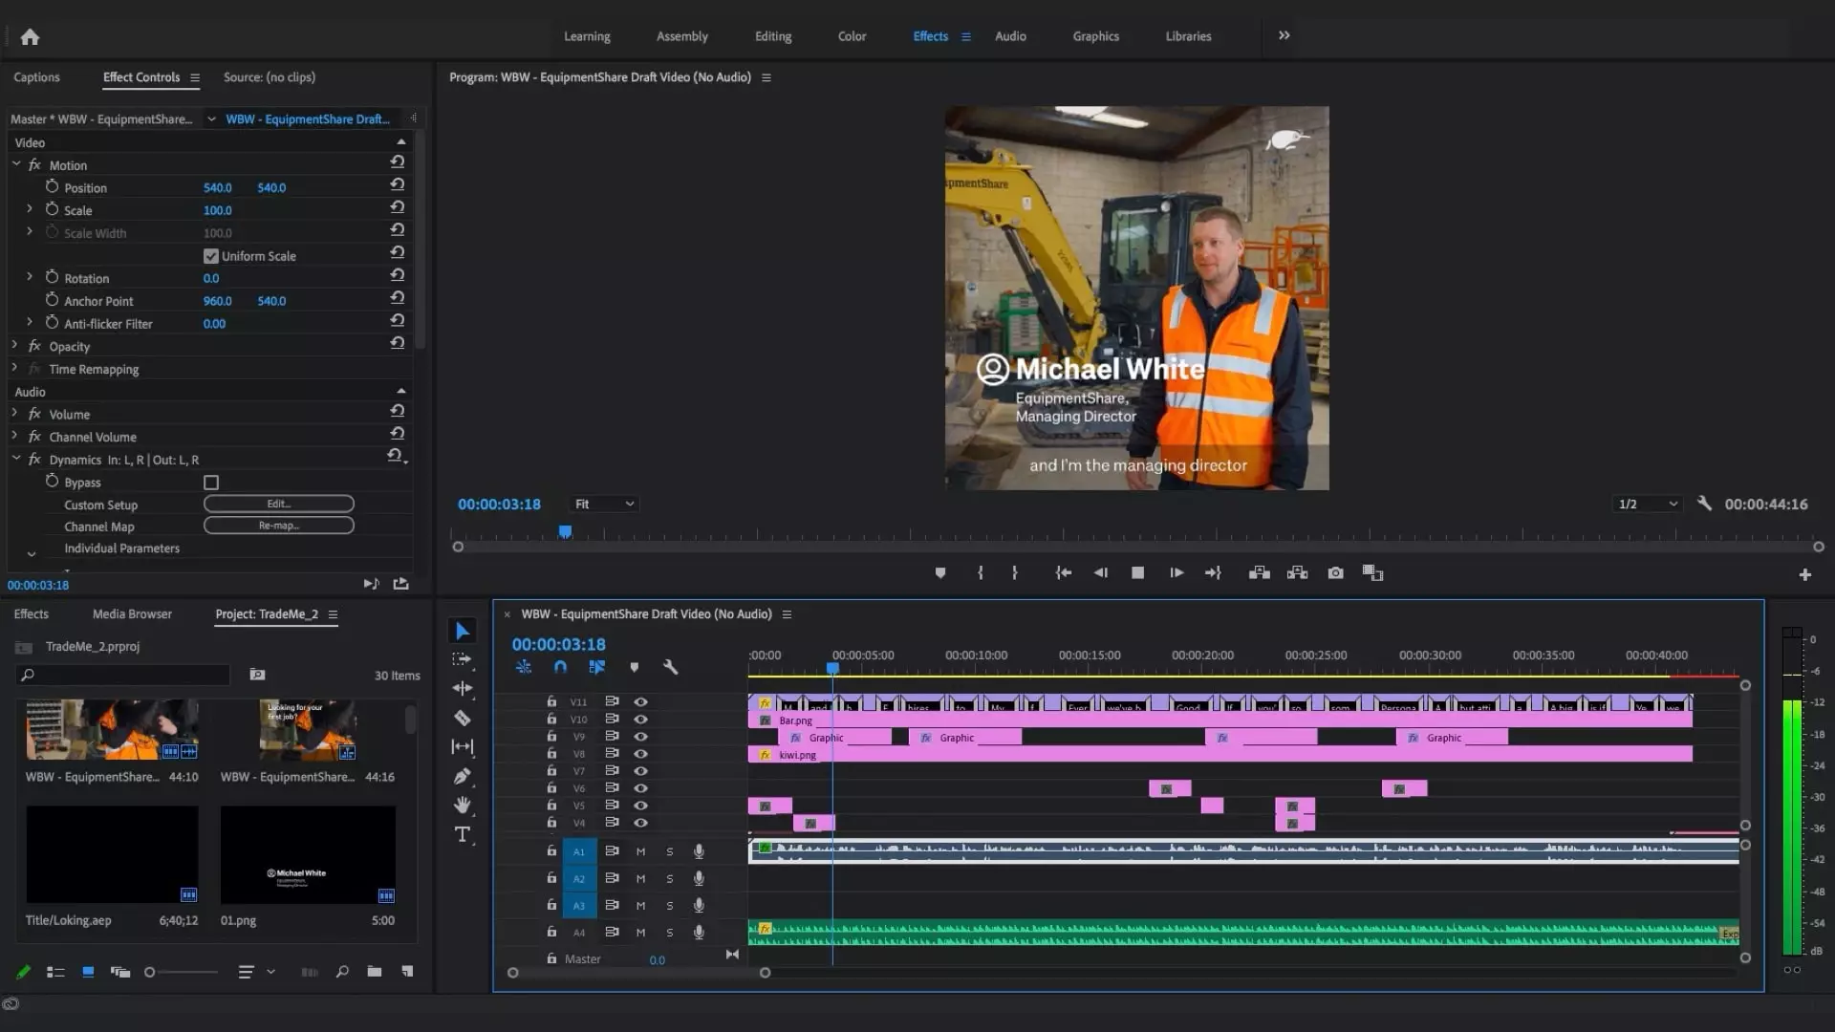Select the Selection tool arrow
The image size is (1835, 1032).
[463, 631]
